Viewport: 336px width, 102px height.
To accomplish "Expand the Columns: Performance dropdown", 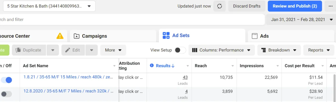I will coord(221,50).
